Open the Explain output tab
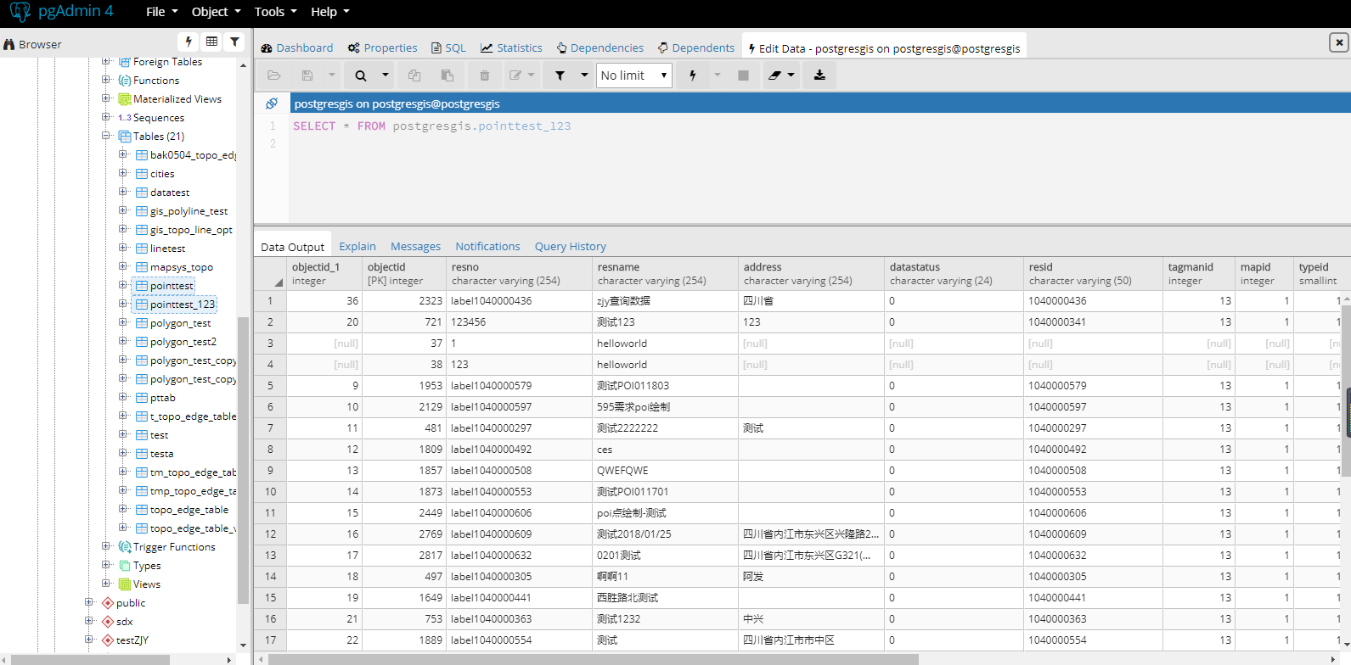 [357, 246]
